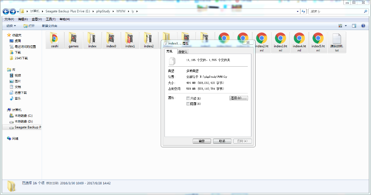Toggle the 隐藏 (Hidden) checkbox

pos(188,104)
